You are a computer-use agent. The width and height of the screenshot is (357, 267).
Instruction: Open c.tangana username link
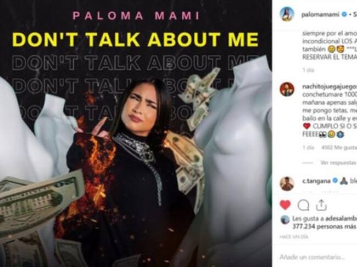coord(316,181)
